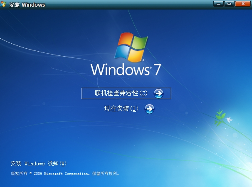Viewport: 252px width, 187px height.
Task: Click the blue arrow beside 现在安装
Action: pos(149,109)
